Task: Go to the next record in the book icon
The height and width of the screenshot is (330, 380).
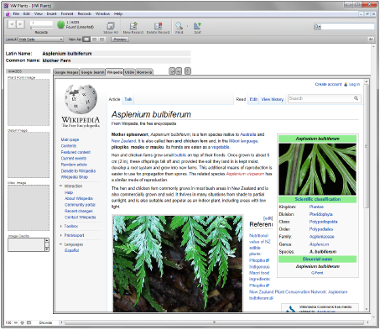Action: click(x=20, y=24)
